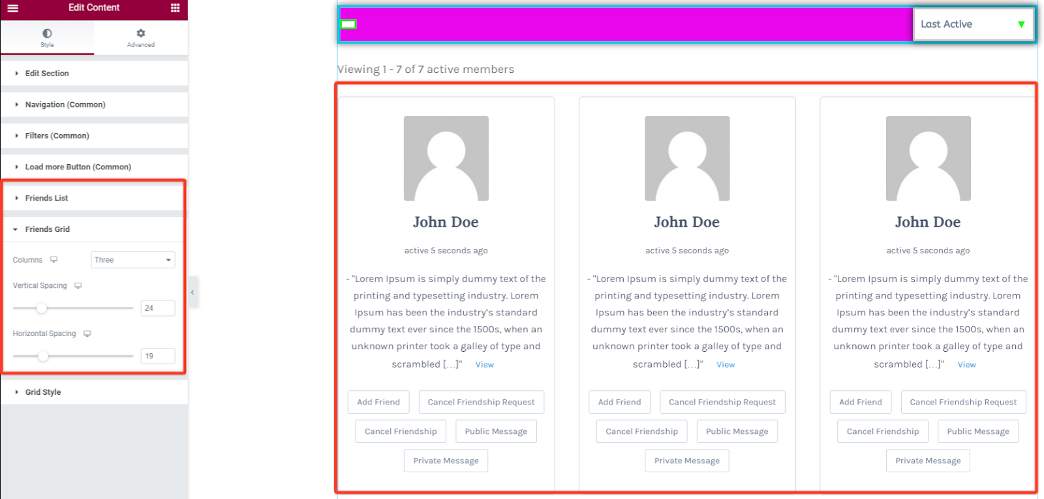
Task: Click the Vertical Spacing value field showing 24
Action: pos(158,308)
